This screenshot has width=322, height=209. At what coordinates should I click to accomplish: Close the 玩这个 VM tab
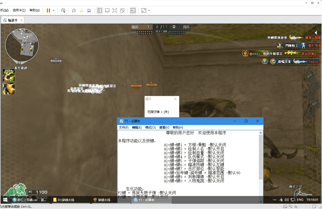[21, 20]
